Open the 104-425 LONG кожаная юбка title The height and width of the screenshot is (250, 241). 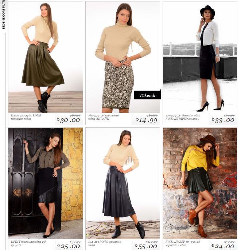pyautogui.click(x=104, y=243)
